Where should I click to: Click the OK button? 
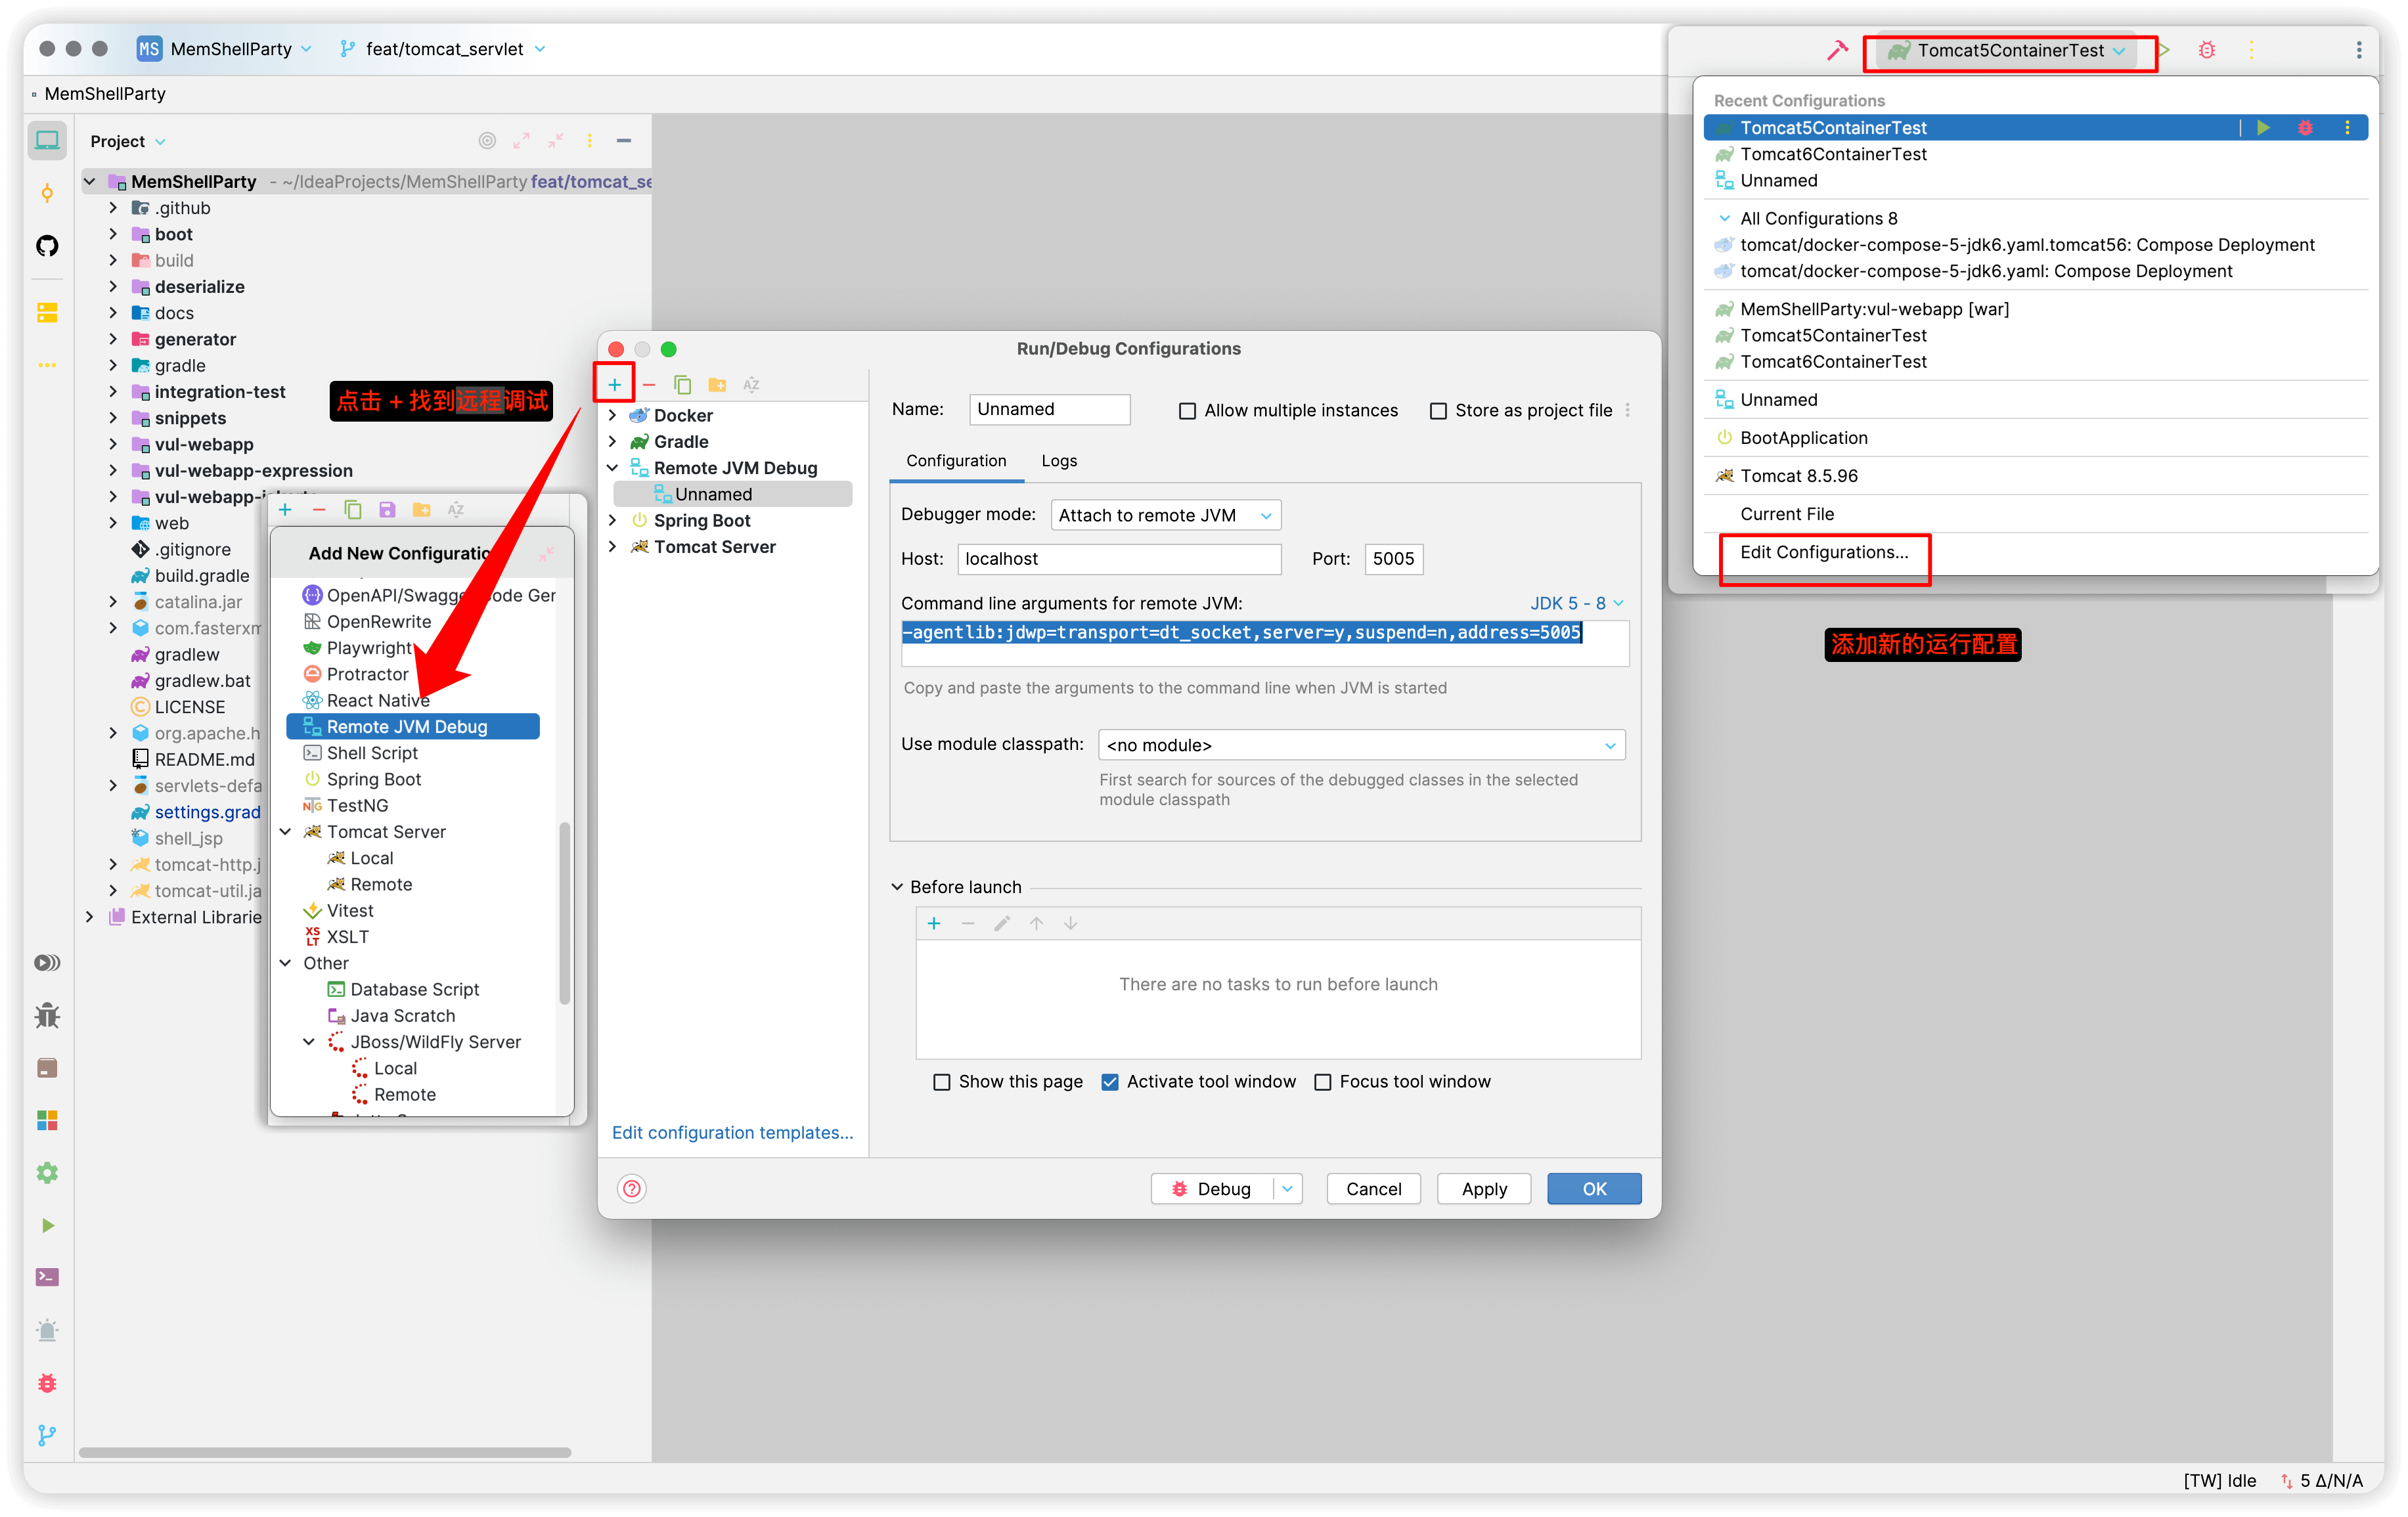point(1594,1188)
